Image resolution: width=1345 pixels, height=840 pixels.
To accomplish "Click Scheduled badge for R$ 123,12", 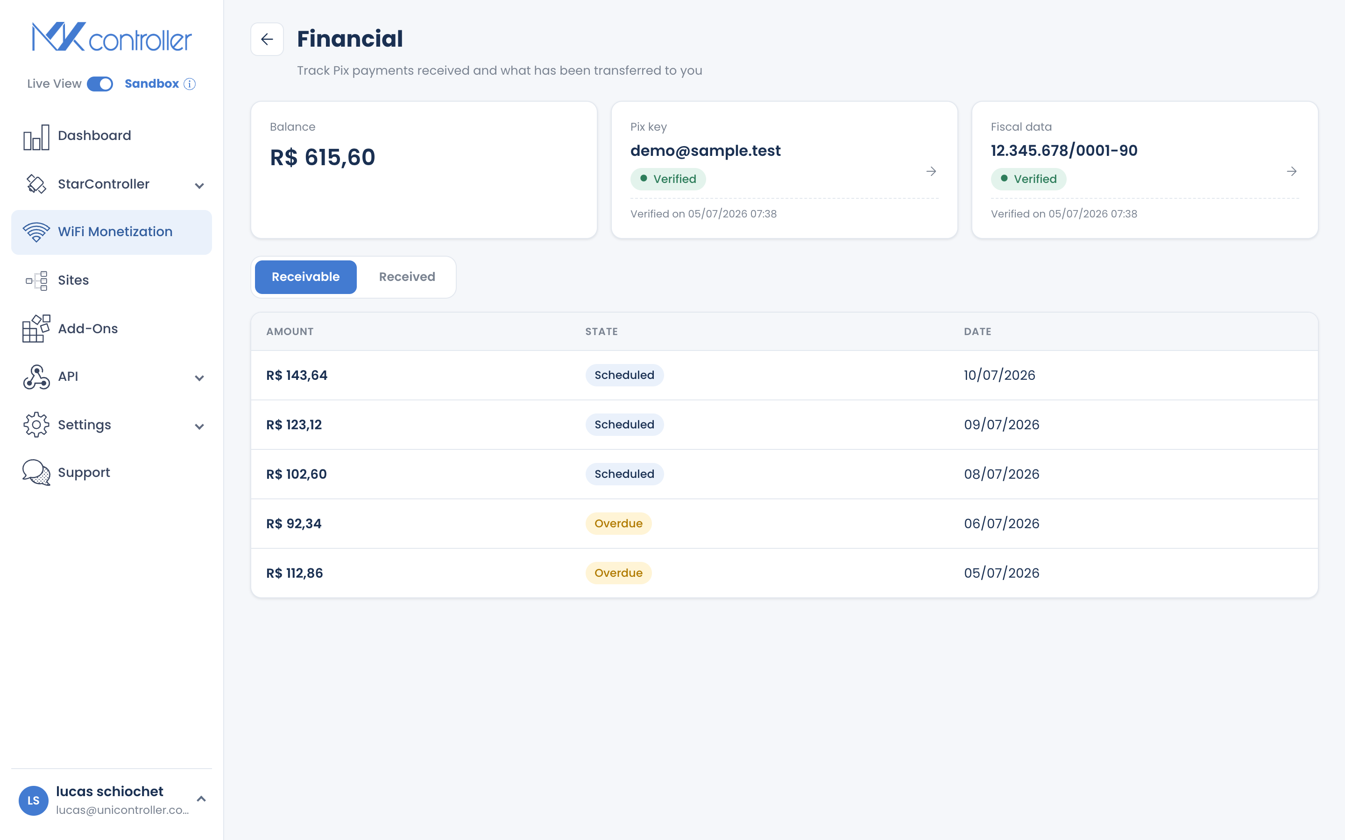I will pyautogui.click(x=624, y=425).
